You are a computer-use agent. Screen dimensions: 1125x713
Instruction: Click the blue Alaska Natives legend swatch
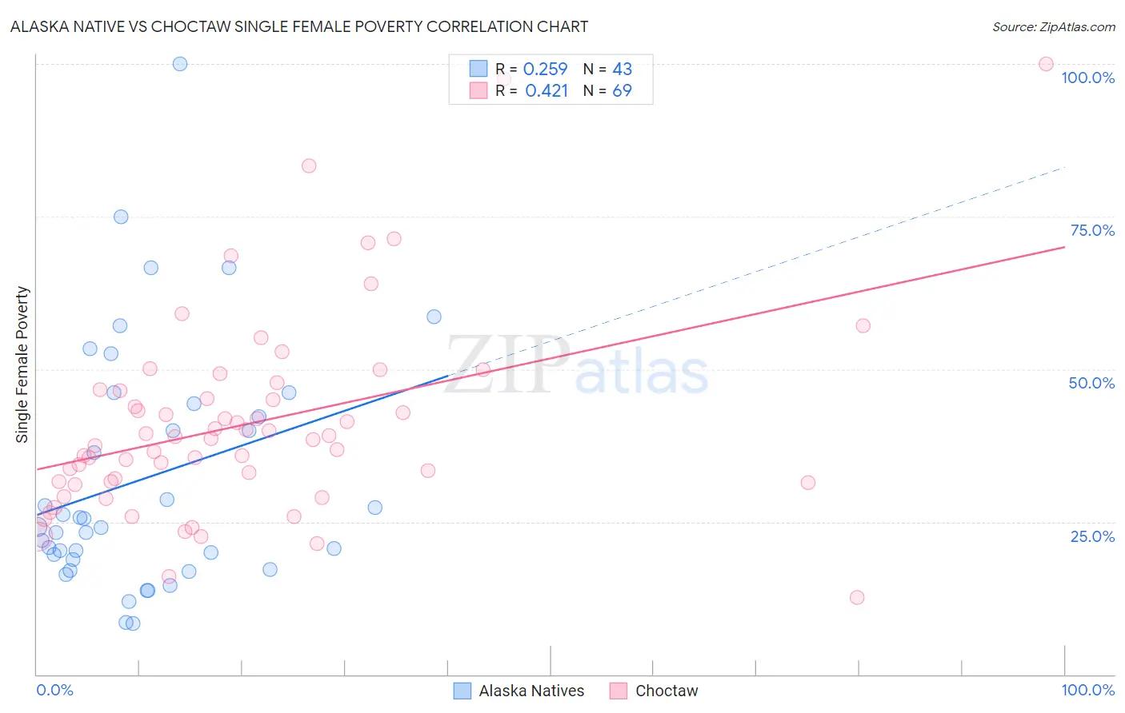[462, 691]
